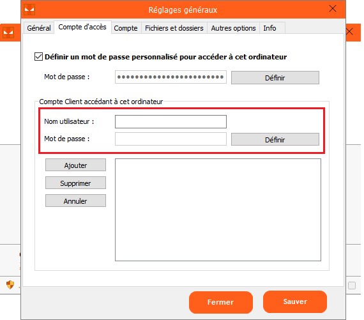Click Définir for client account password
The width and height of the screenshot is (364, 320).
275,140
